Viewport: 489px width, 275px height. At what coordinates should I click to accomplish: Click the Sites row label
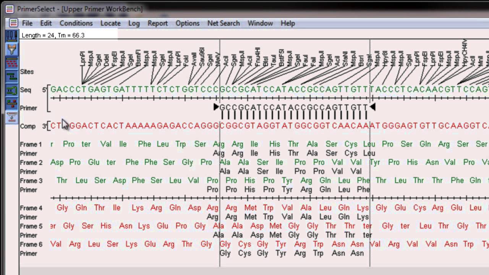(x=27, y=71)
